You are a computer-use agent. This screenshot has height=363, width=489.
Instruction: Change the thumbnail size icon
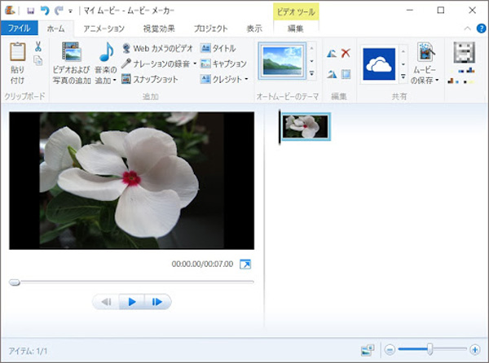pyautogui.click(x=368, y=350)
